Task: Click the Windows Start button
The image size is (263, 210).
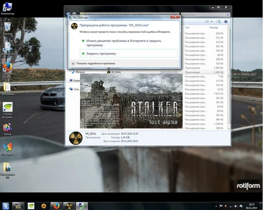Action: [x=6, y=206]
